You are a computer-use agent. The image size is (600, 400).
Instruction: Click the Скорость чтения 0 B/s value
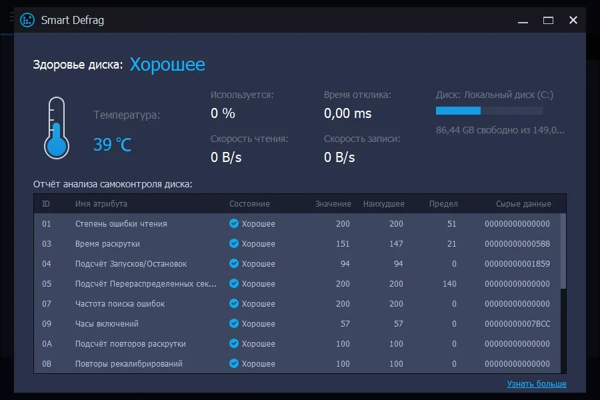point(226,157)
